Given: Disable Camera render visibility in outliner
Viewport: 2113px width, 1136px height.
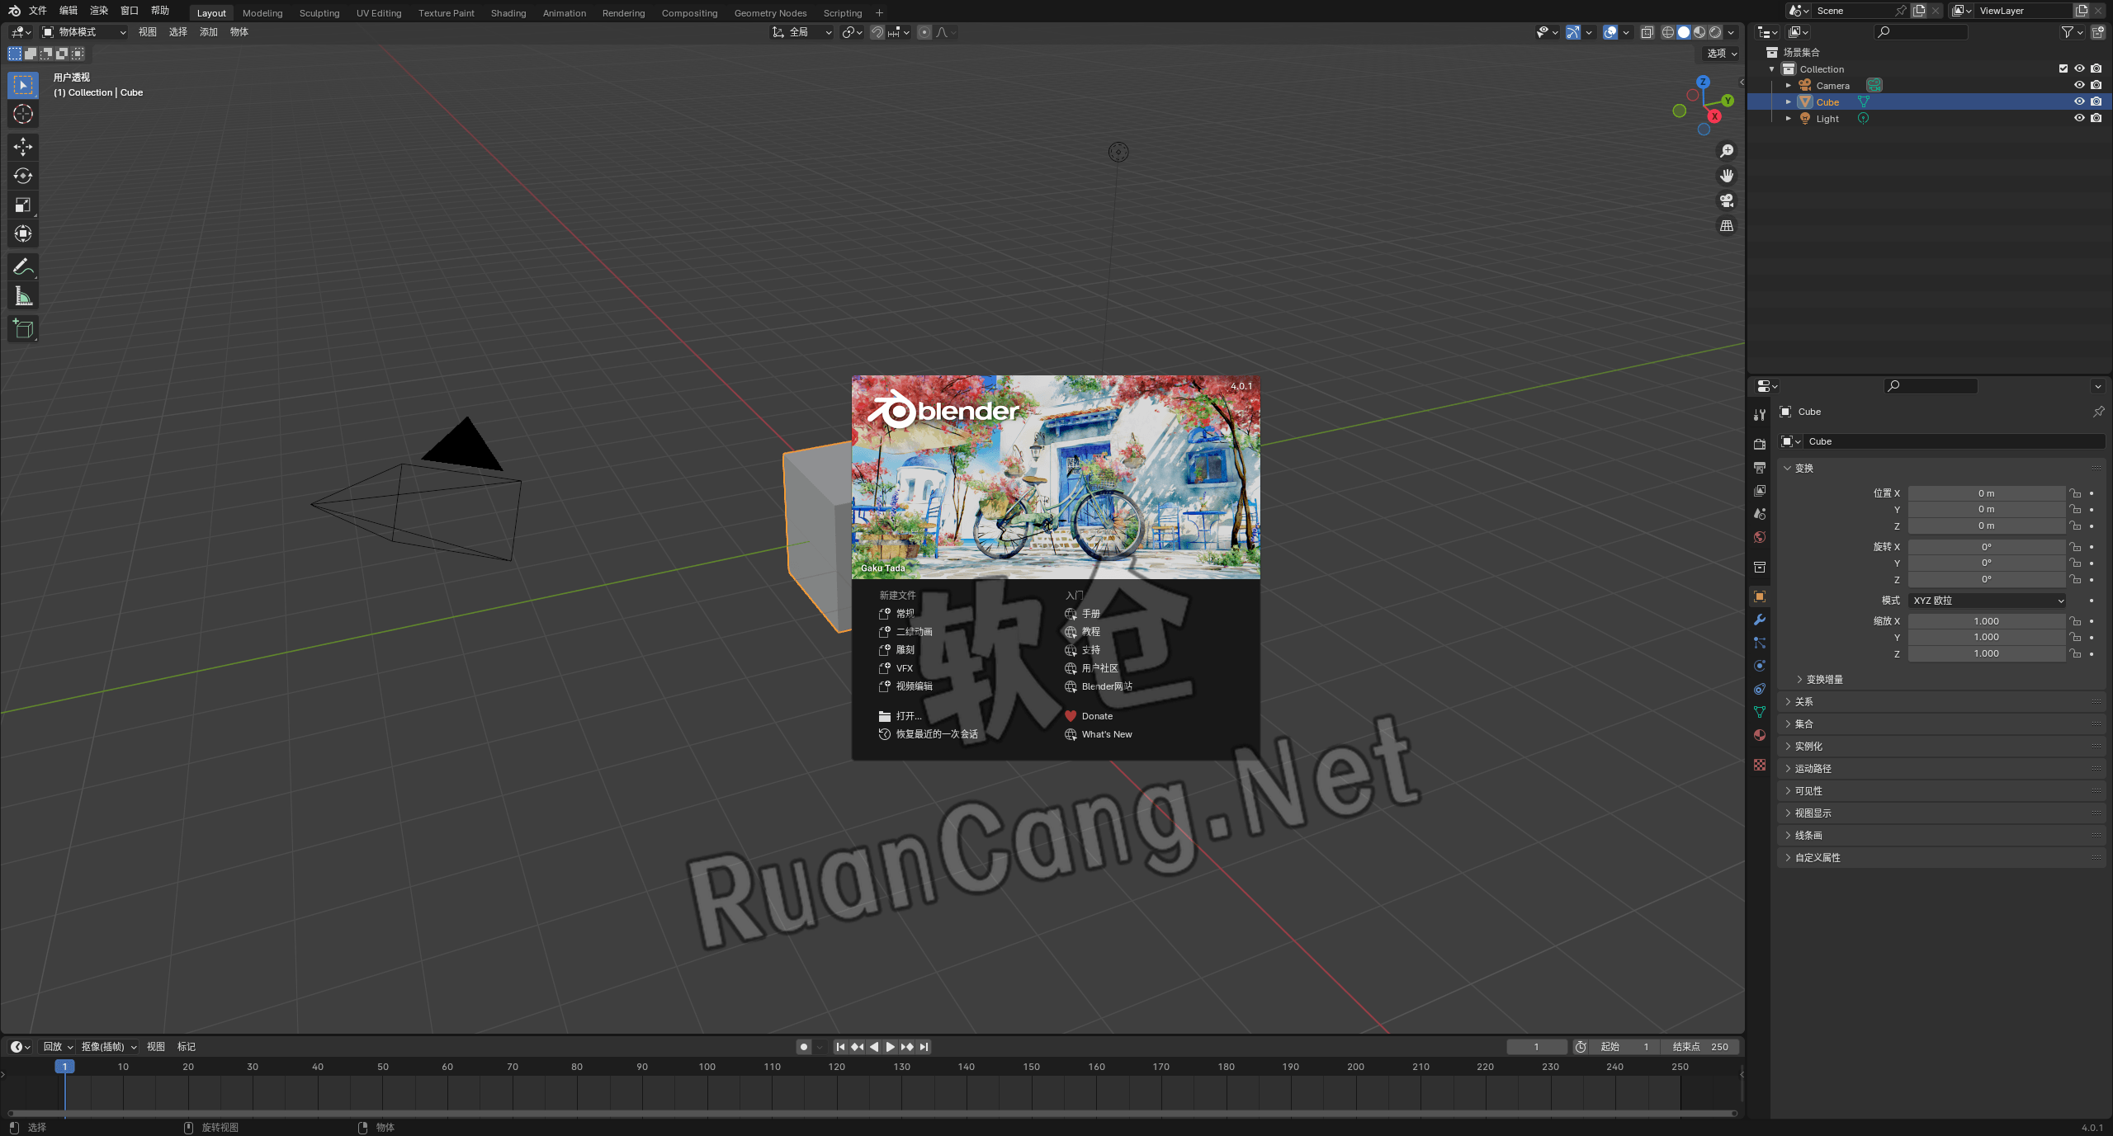Looking at the screenshot, I should coord(2096,85).
